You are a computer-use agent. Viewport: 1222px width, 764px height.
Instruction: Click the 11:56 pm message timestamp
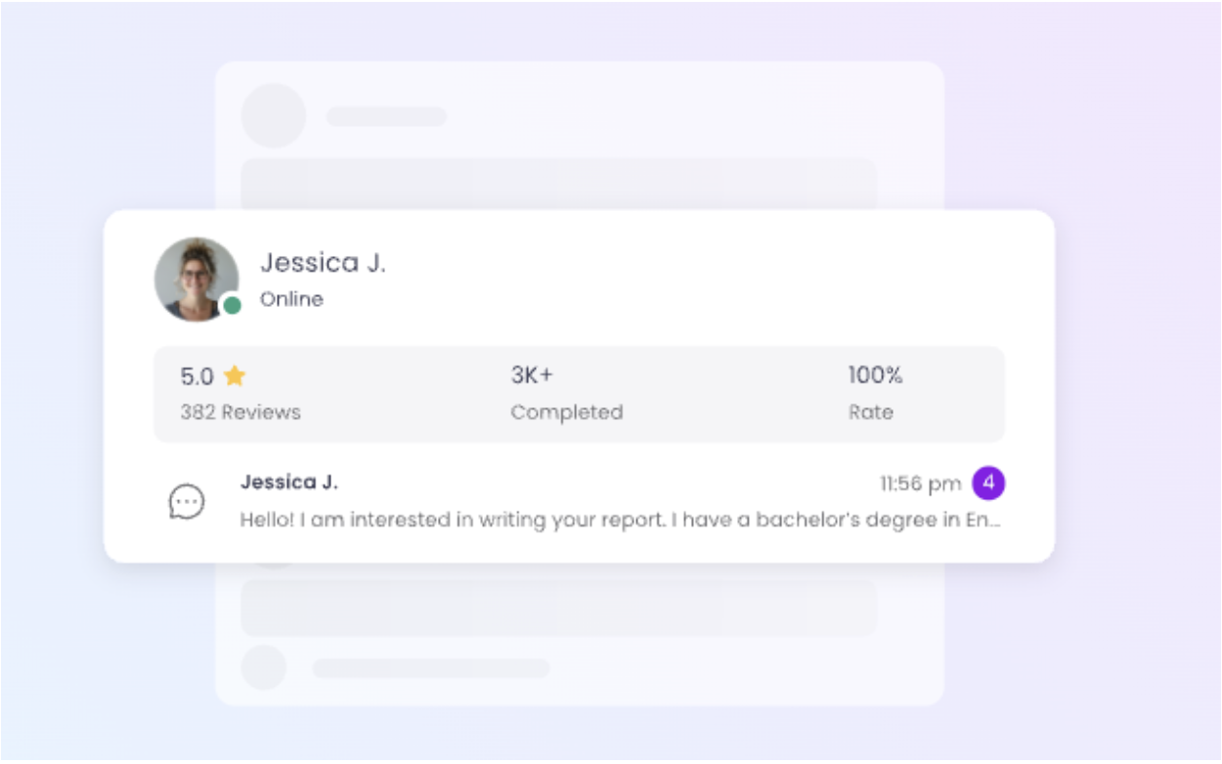pyautogui.click(x=920, y=484)
